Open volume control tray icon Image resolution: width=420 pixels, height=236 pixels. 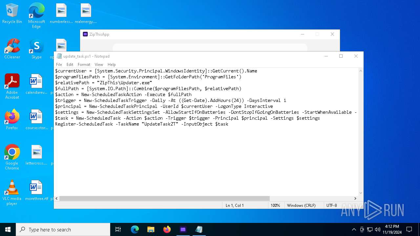pos(378,229)
